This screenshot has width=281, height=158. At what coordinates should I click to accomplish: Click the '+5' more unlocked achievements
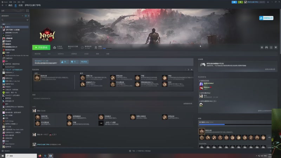click(269, 137)
